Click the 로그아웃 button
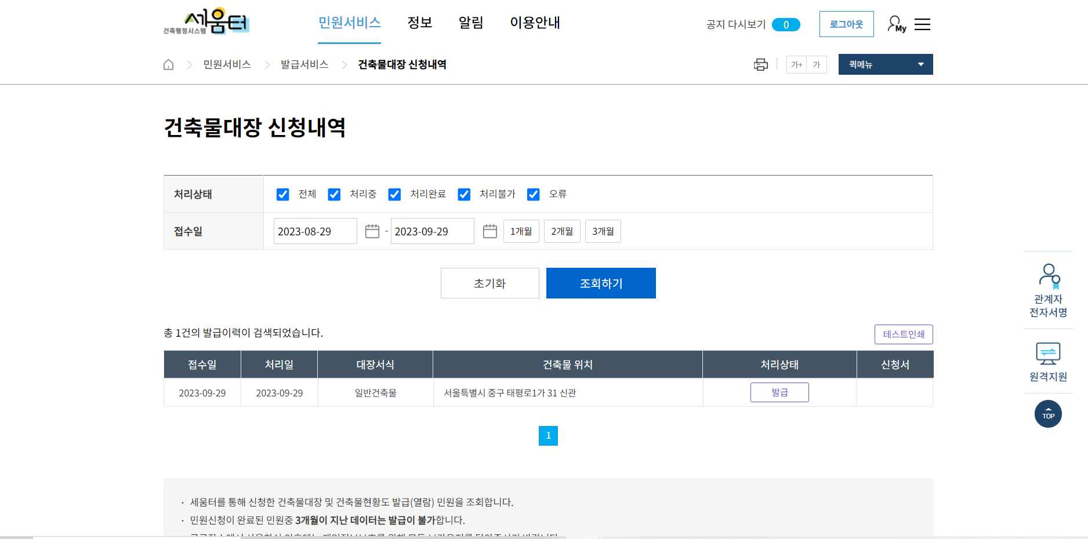The height and width of the screenshot is (539, 1088). [846, 24]
